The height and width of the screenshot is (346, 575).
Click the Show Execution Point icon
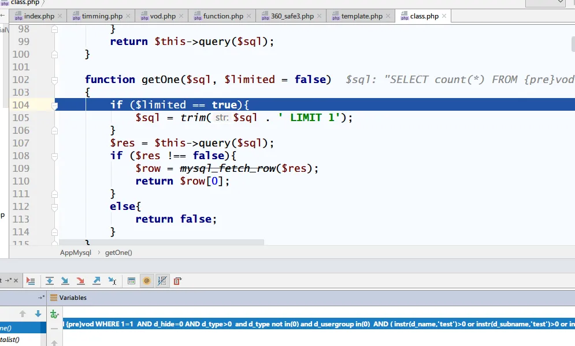tap(31, 281)
